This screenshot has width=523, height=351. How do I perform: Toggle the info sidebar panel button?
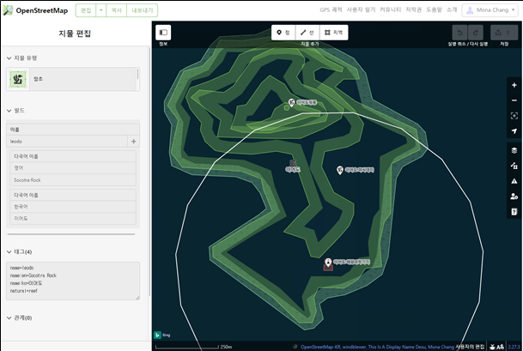[x=163, y=33]
